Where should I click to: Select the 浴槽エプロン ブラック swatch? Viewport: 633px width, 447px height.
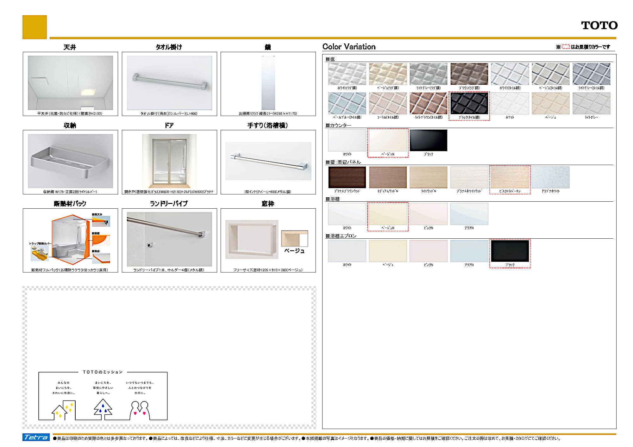[x=510, y=251]
